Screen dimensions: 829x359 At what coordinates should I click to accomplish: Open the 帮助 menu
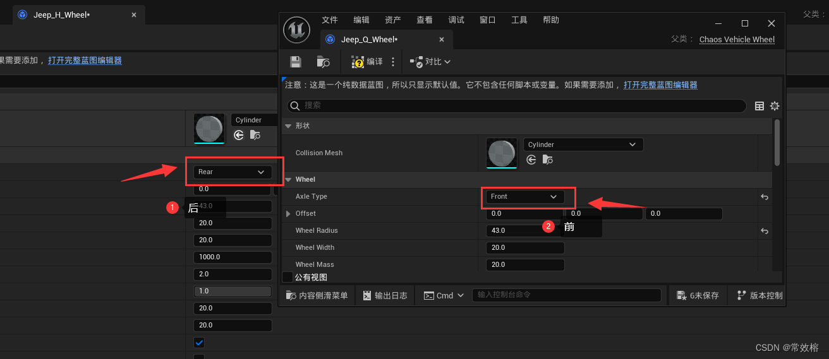point(551,20)
